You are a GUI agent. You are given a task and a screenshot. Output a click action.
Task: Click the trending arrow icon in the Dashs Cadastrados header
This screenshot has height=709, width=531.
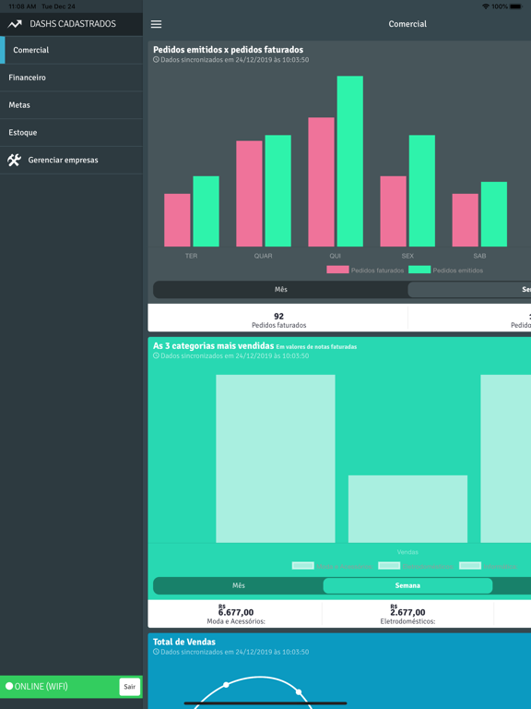(x=15, y=24)
